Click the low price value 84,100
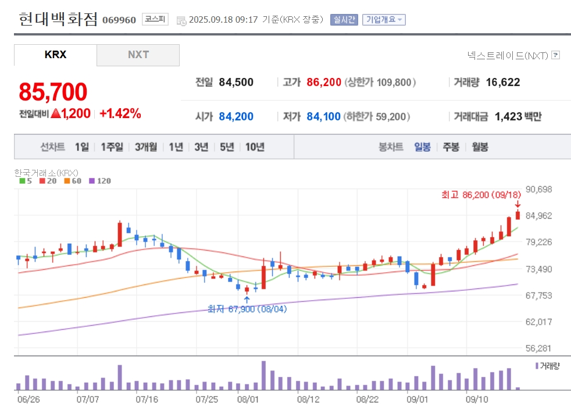The height and width of the screenshot is (417, 571). 323,116
